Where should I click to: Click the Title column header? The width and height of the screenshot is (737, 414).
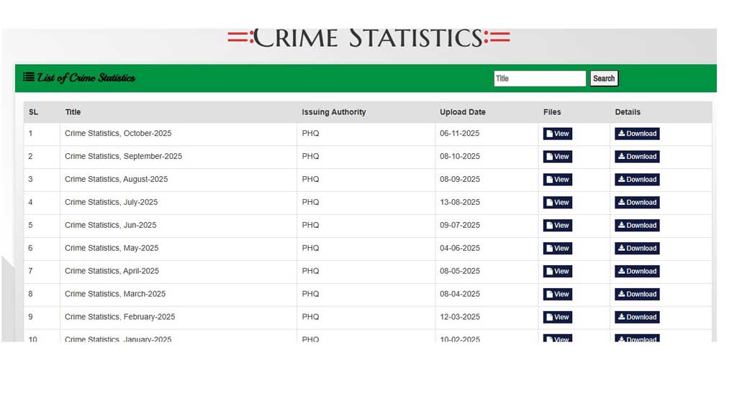point(73,112)
